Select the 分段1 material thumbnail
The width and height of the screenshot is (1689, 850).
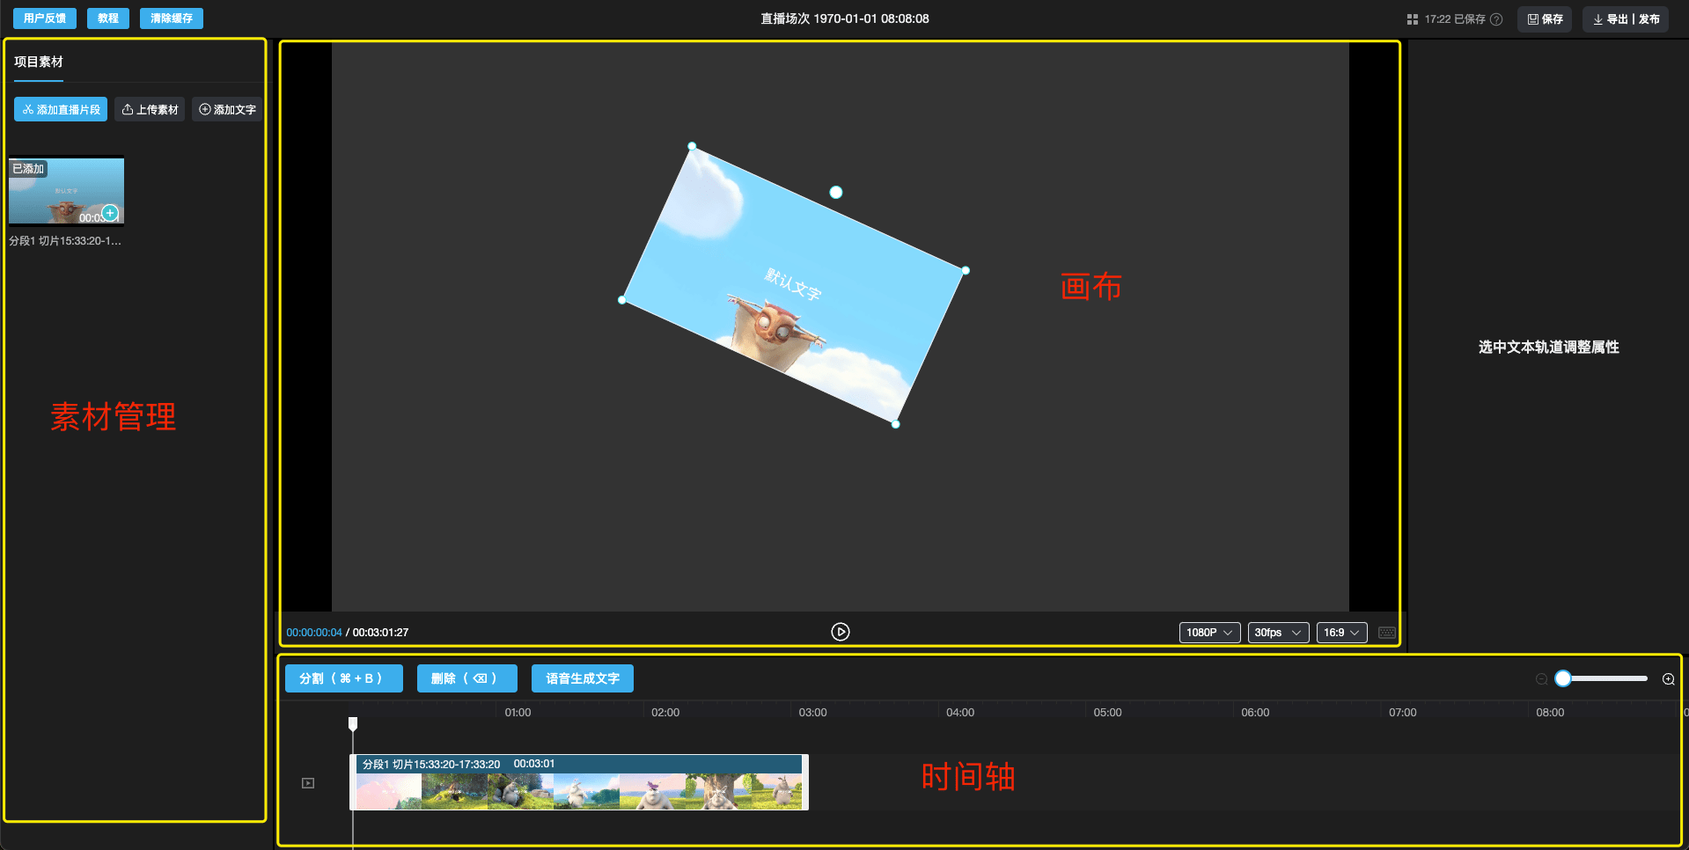pyautogui.click(x=66, y=191)
